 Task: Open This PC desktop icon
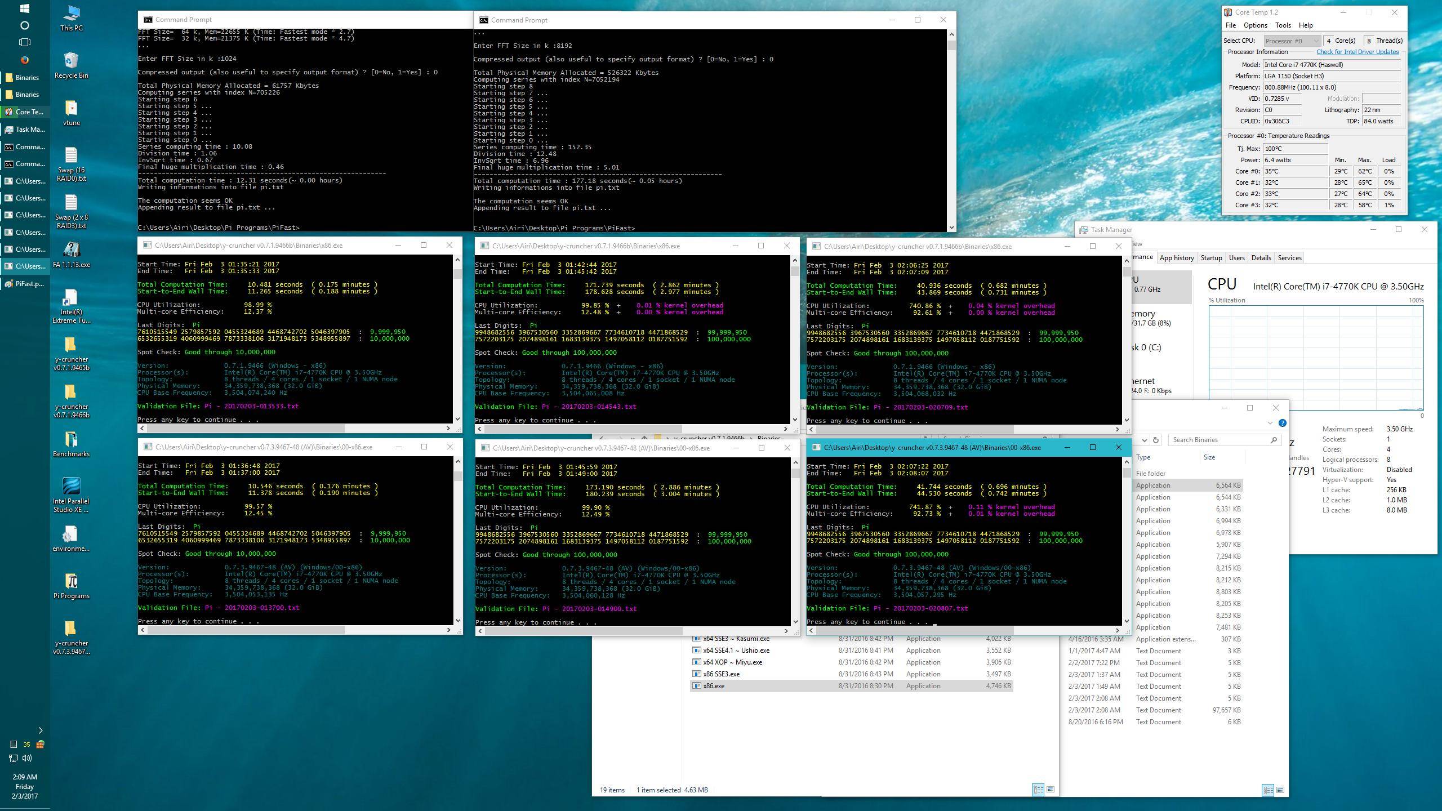(71, 18)
